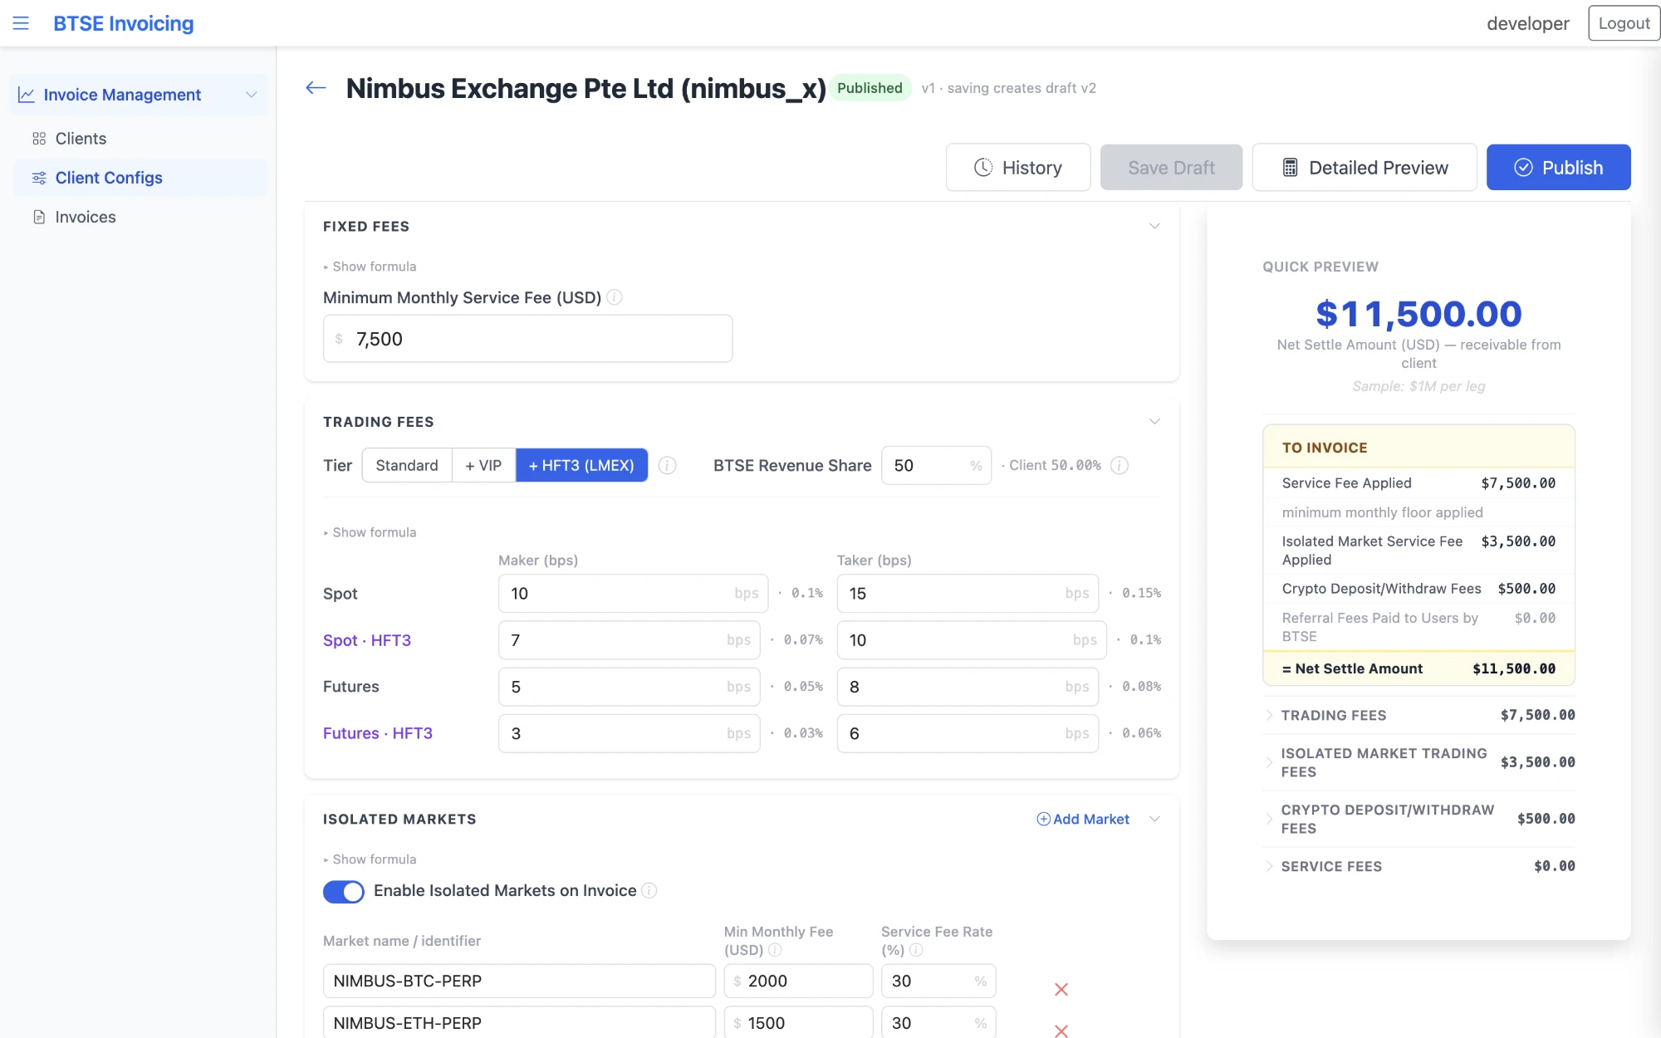Screen dimensions: 1661x1038
Task: Edit Futures · HFT3 taker bps field
Action: [968, 733]
